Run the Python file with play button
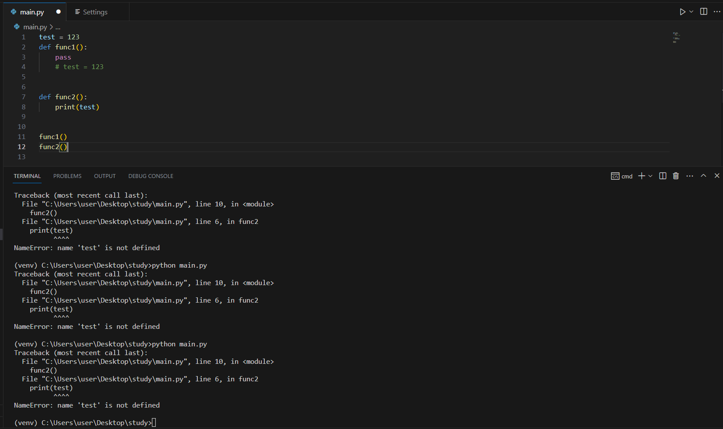Image resolution: width=723 pixels, height=429 pixels. click(x=682, y=12)
